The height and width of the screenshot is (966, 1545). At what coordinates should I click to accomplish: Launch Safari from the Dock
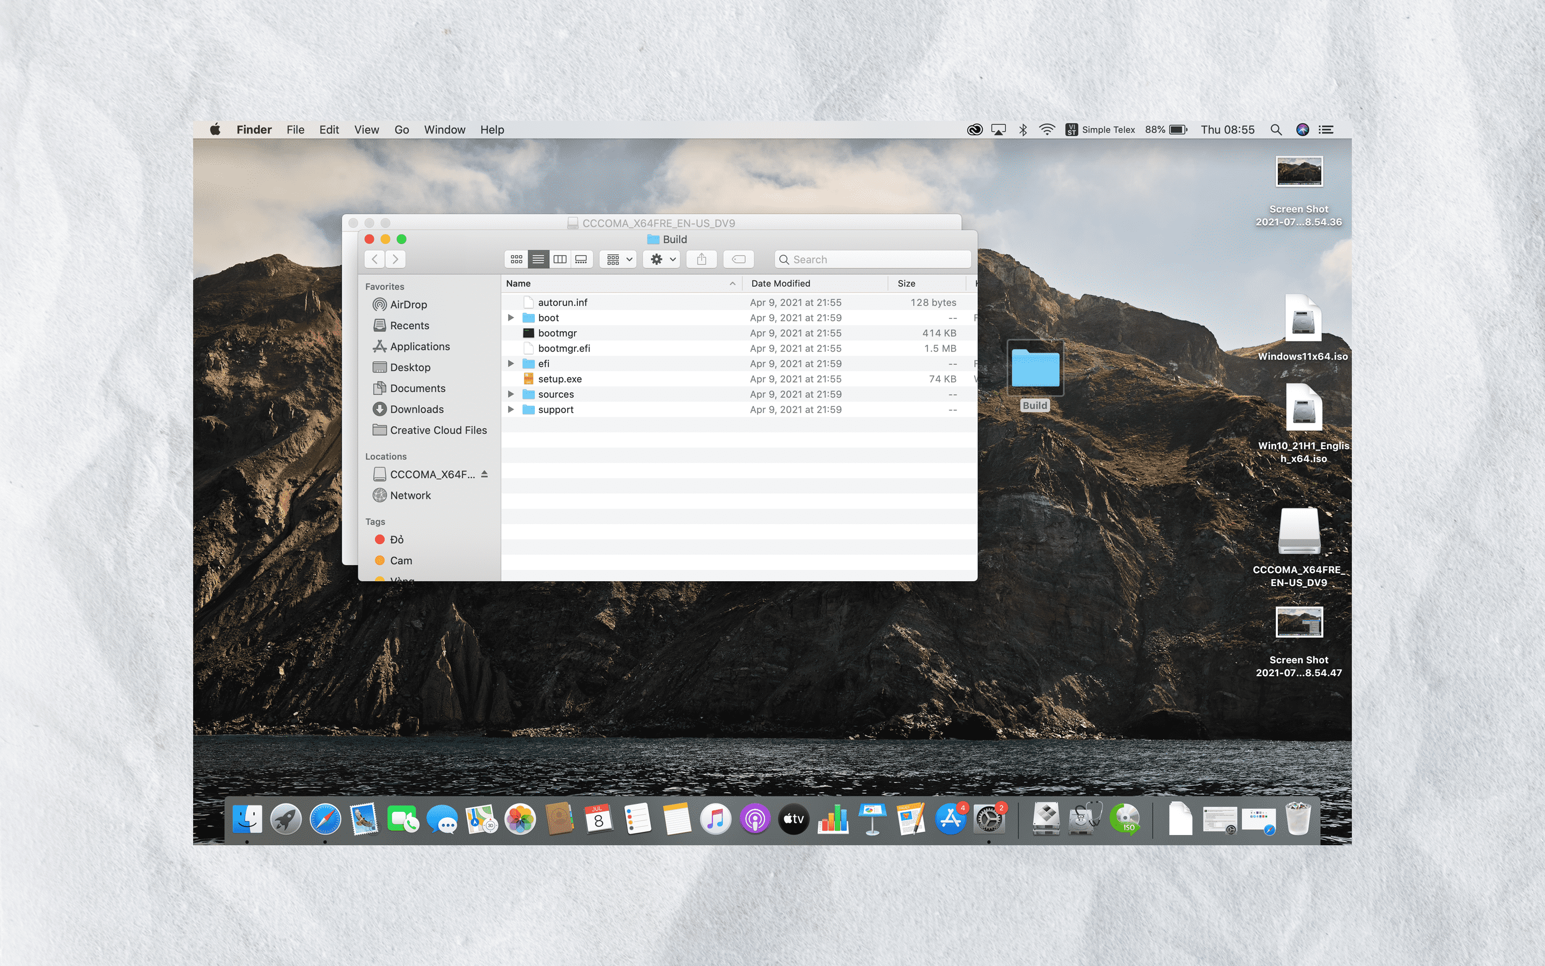[327, 818]
